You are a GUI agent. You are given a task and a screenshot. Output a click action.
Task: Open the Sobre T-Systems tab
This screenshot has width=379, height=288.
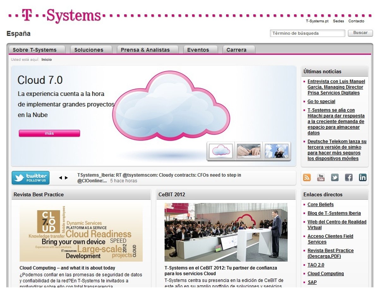pos(35,50)
